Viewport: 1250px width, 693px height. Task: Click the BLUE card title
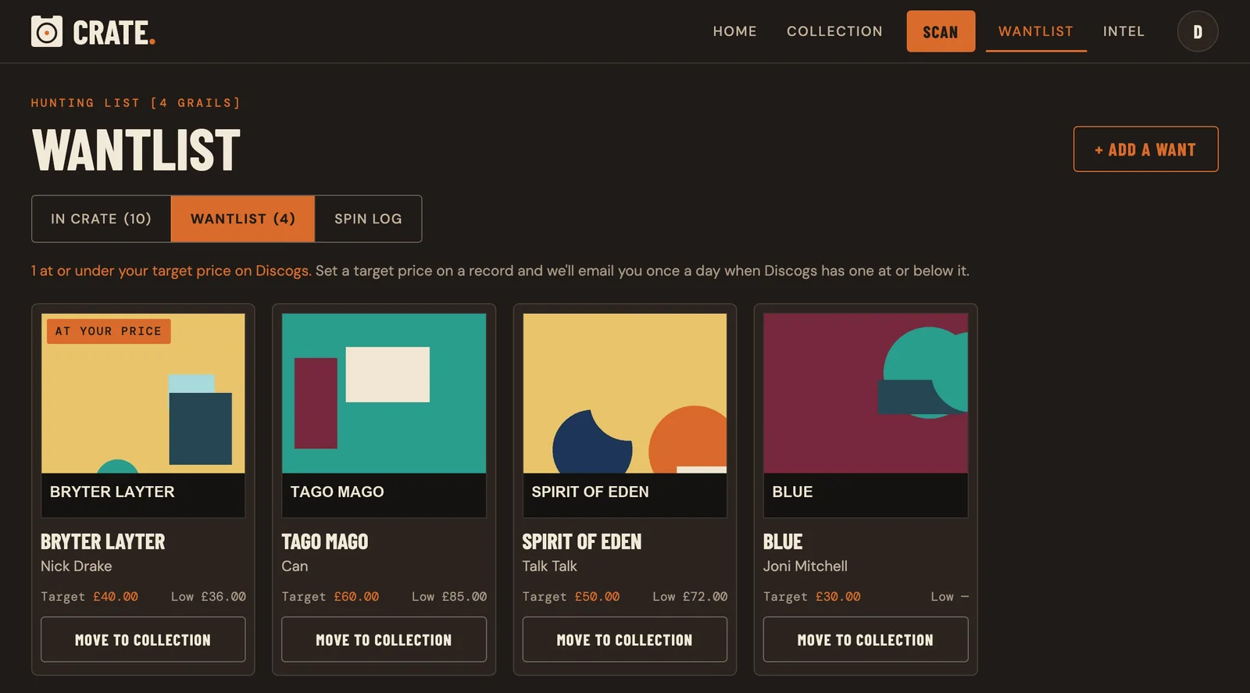pyautogui.click(x=782, y=541)
